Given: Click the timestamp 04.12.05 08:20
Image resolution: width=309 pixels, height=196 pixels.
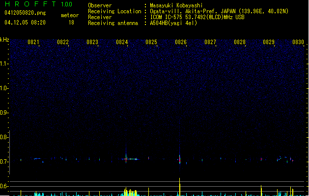Looking at the screenshot, I should 25,23.
